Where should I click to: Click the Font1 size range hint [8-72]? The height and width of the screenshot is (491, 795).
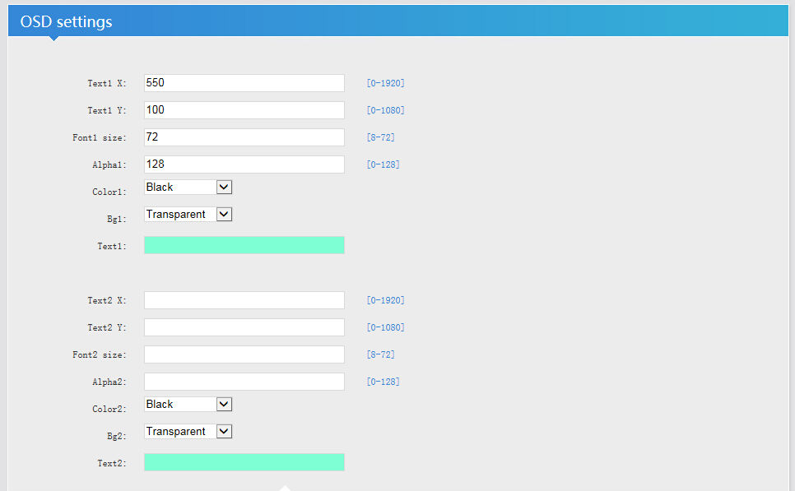coord(380,137)
